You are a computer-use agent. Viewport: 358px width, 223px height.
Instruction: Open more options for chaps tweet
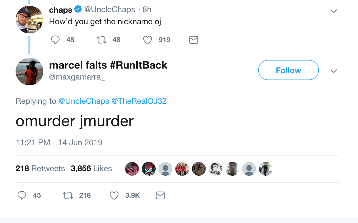pos(333,11)
